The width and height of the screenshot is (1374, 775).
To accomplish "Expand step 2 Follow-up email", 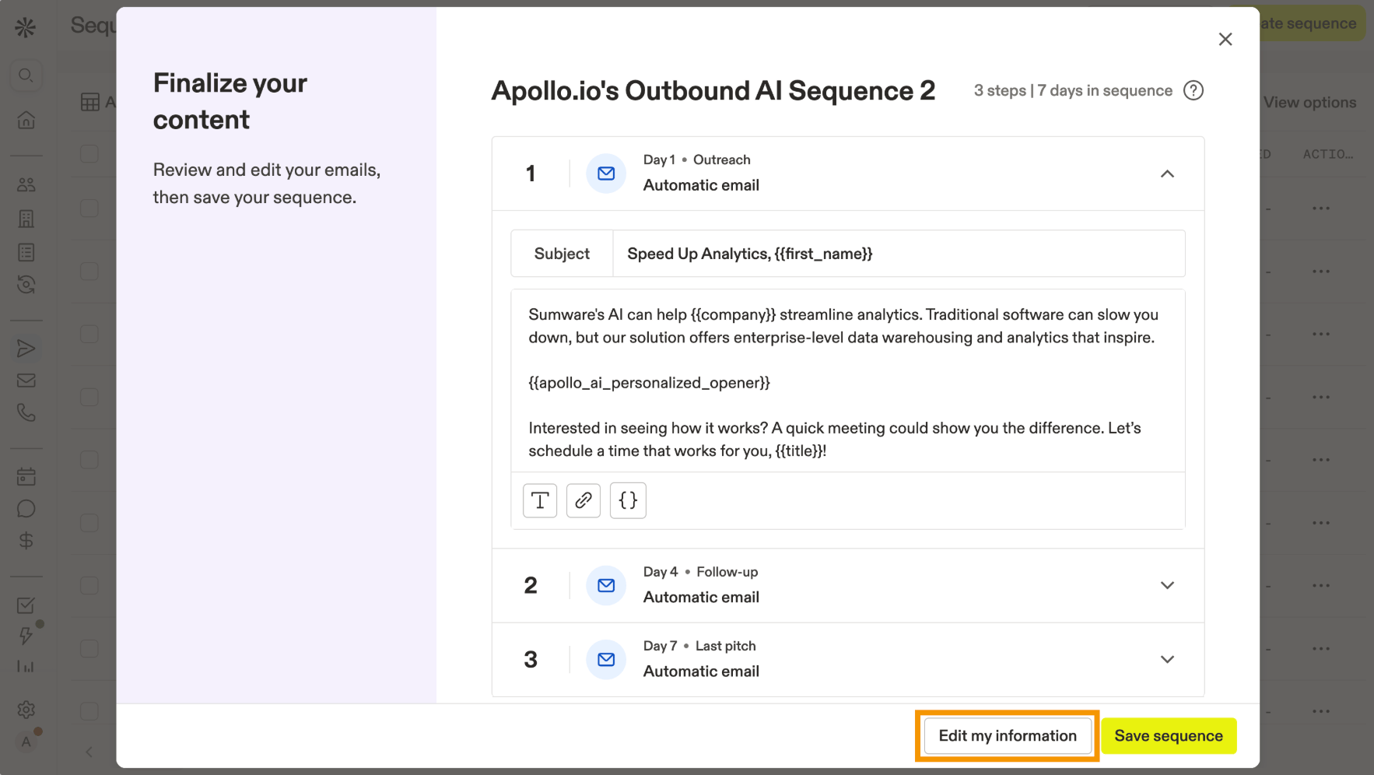I will click(1167, 585).
